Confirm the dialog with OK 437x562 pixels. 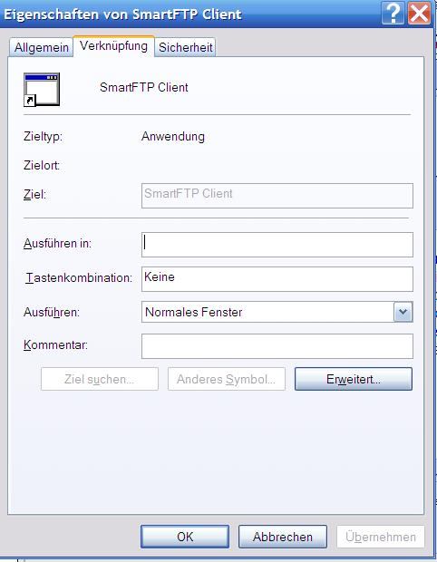pos(185,537)
